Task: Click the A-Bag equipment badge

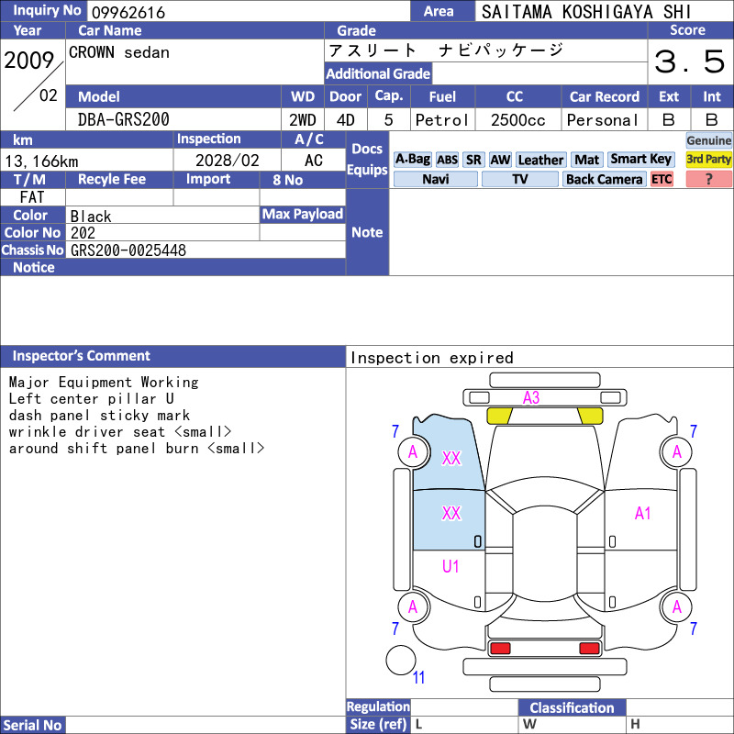Action: point(412,160)
